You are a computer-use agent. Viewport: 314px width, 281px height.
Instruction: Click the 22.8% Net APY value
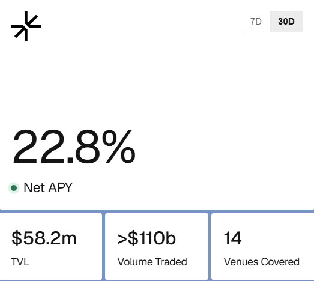[74, 147]
